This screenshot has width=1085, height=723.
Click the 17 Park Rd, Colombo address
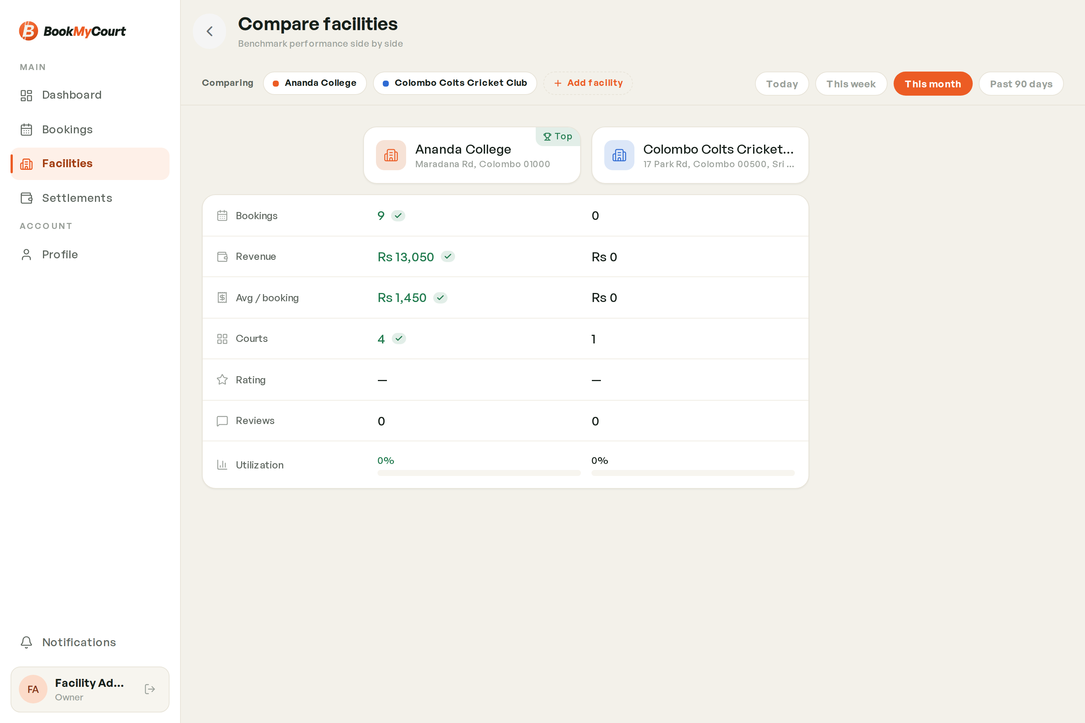719,164
